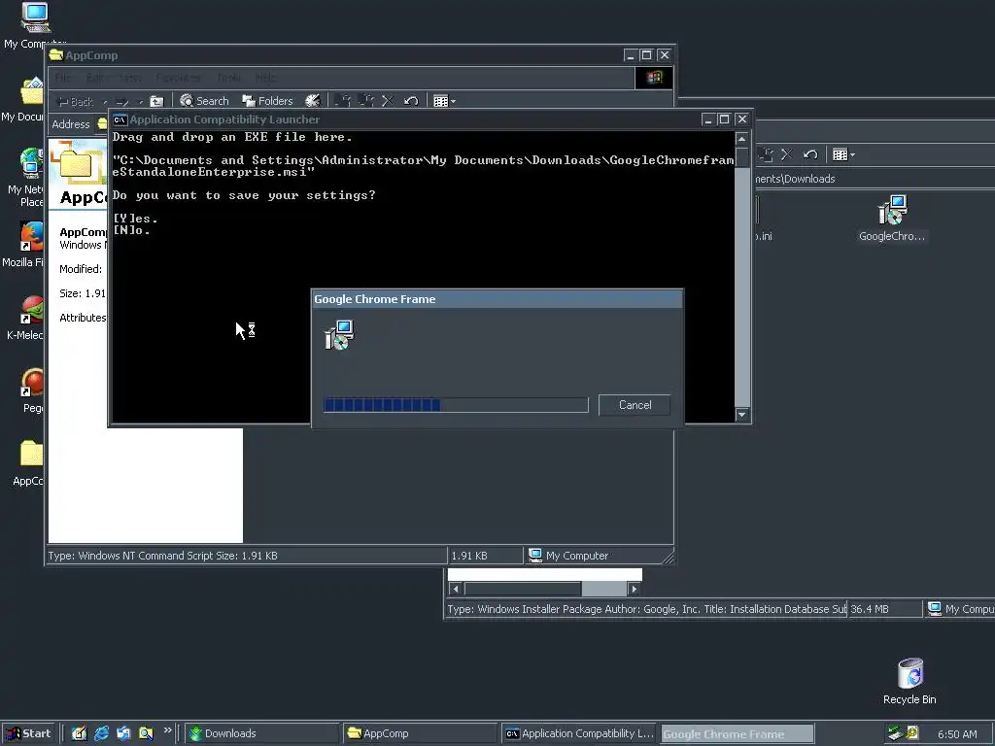Open Recycle Bin desktop icon
Image resolution: width=995 pixels, height=746 pixels.
[x=909, y=681]
